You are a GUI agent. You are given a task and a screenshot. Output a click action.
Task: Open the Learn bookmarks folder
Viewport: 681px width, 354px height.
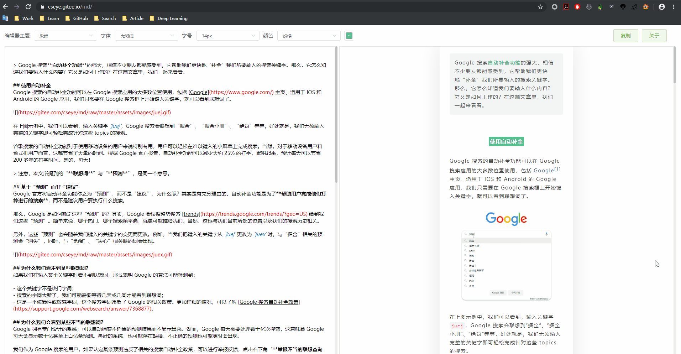pos(49,18)
